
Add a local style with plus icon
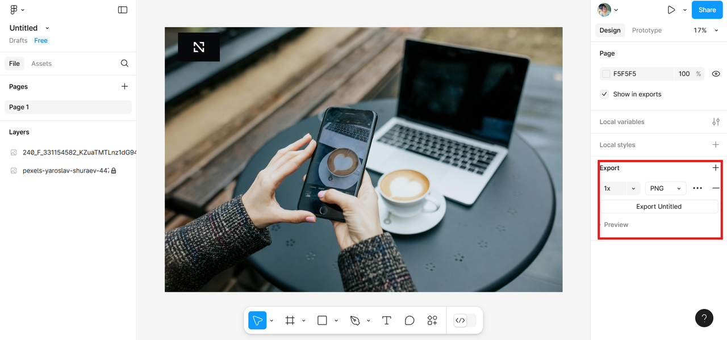pos(716,145)
